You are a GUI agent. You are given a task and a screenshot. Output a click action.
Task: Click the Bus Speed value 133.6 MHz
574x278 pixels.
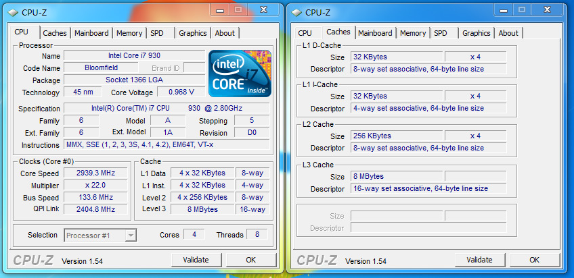pyautogui.click(x=96, y=197)
